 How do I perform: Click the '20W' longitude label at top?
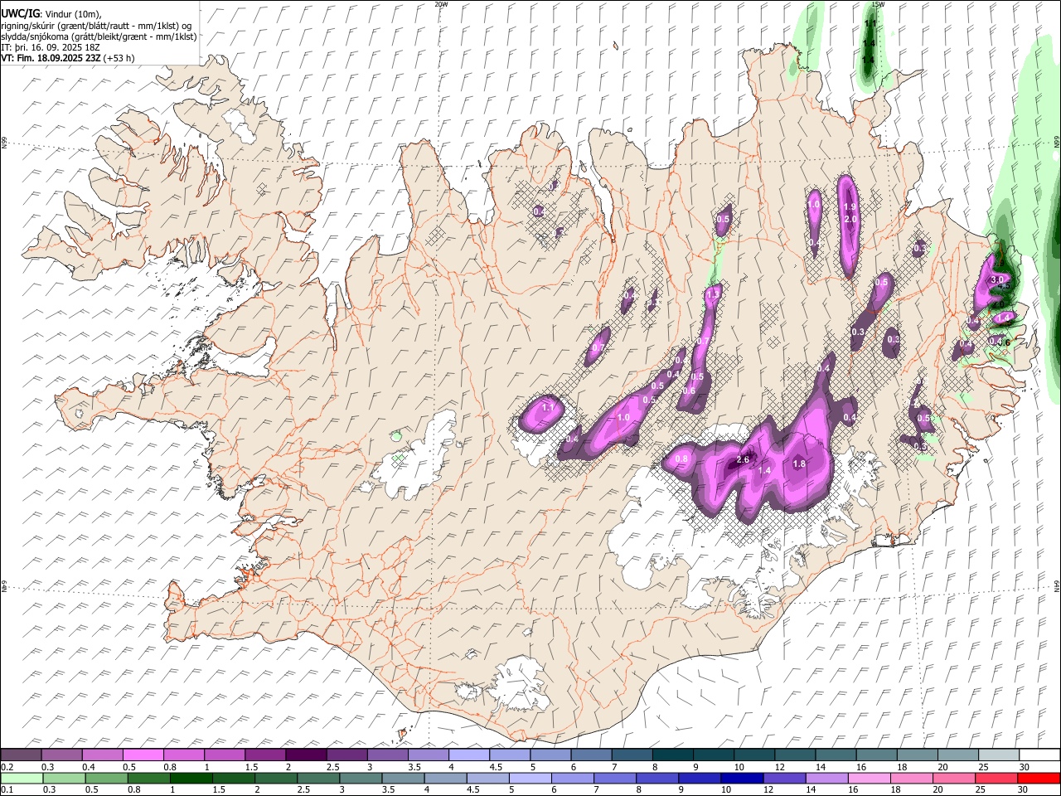pos(441,4)
